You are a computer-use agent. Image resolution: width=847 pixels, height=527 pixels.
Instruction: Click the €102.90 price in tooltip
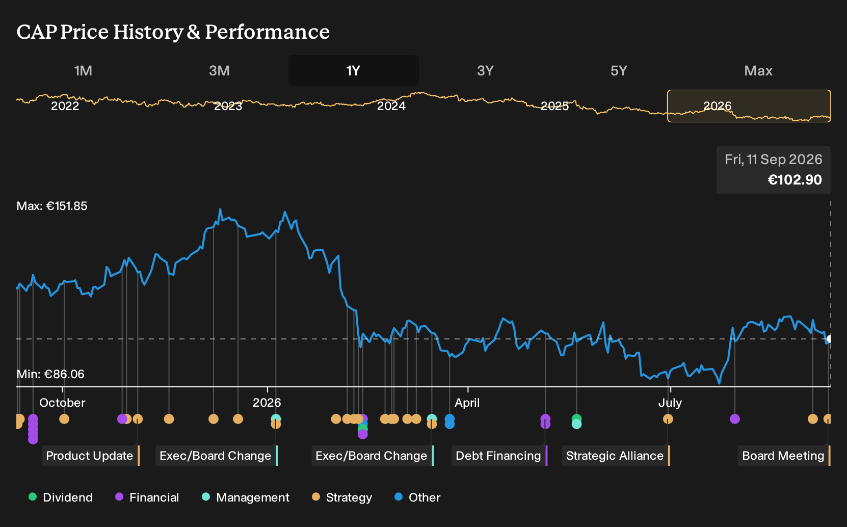[795, 180]
